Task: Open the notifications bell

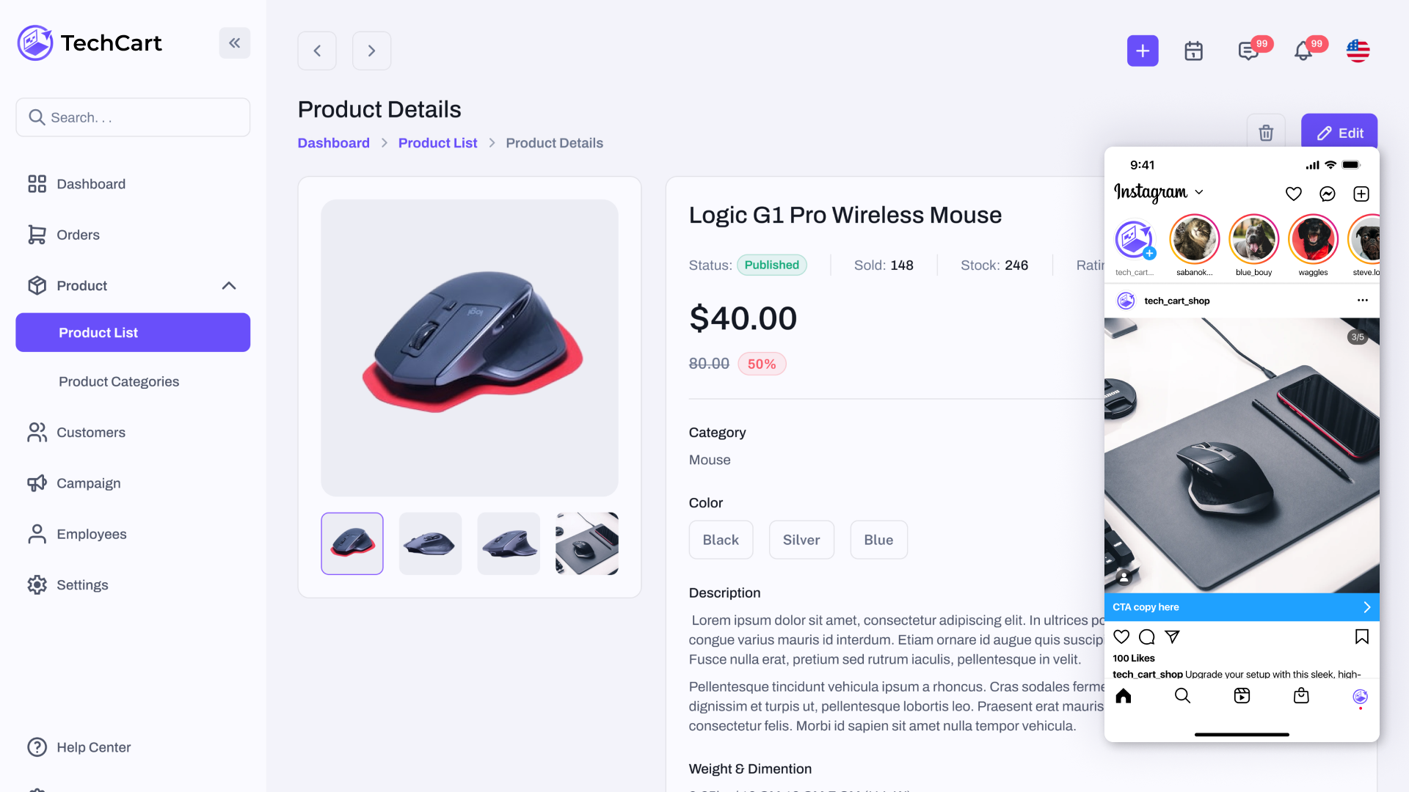Action: pos(1303,51)
